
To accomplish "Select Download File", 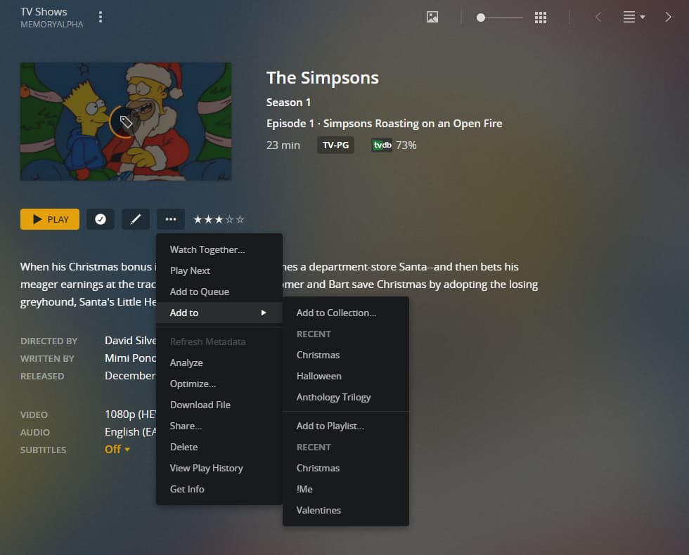I will point(219,405).
